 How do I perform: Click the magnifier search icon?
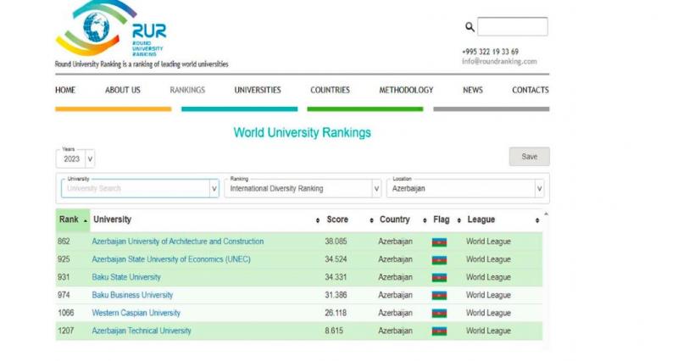point(470,27)
